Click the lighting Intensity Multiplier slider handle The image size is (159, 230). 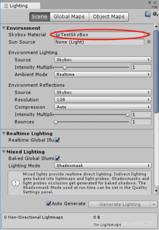tap(65, 68)
